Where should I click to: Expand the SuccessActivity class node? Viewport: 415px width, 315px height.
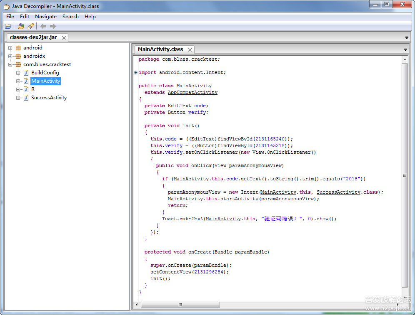click(18, 98)
